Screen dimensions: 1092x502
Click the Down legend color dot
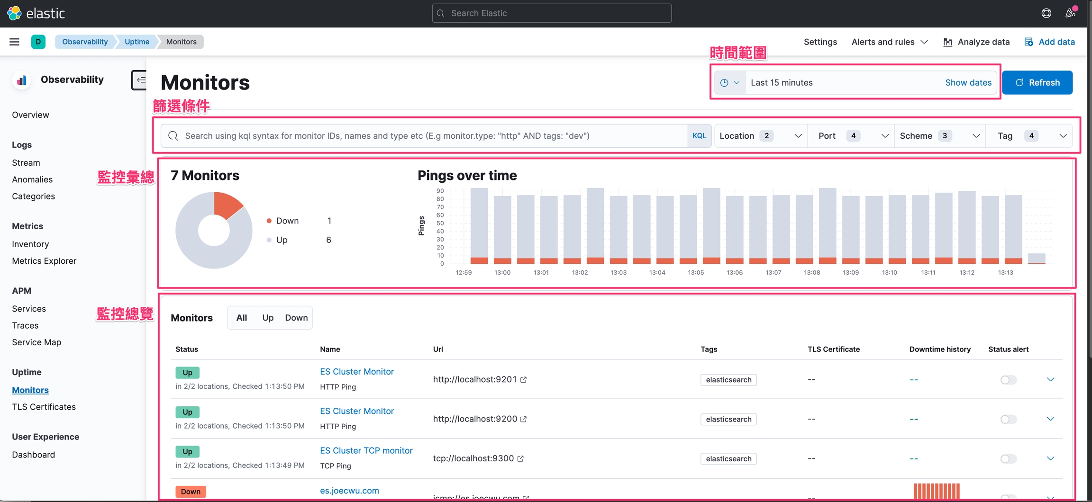[x=269, y=221]
